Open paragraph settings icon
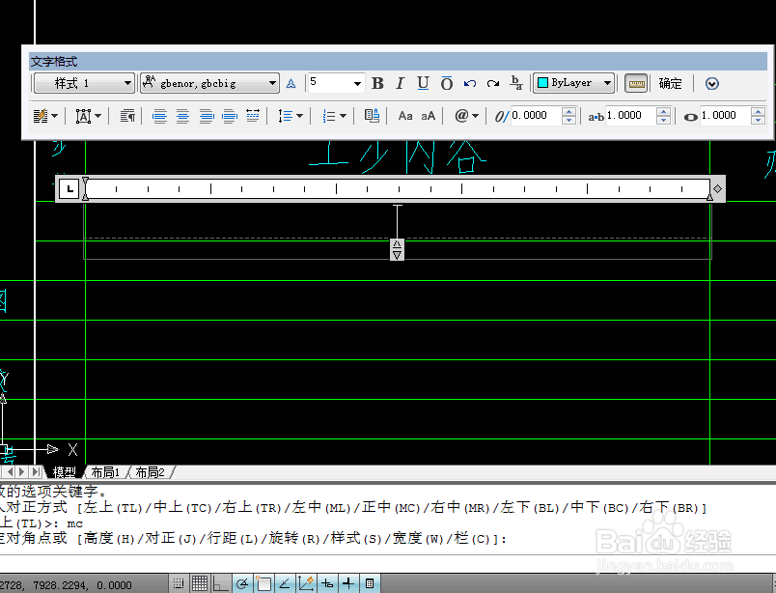Viewport: 776px width, 593px height. point(127,117)
